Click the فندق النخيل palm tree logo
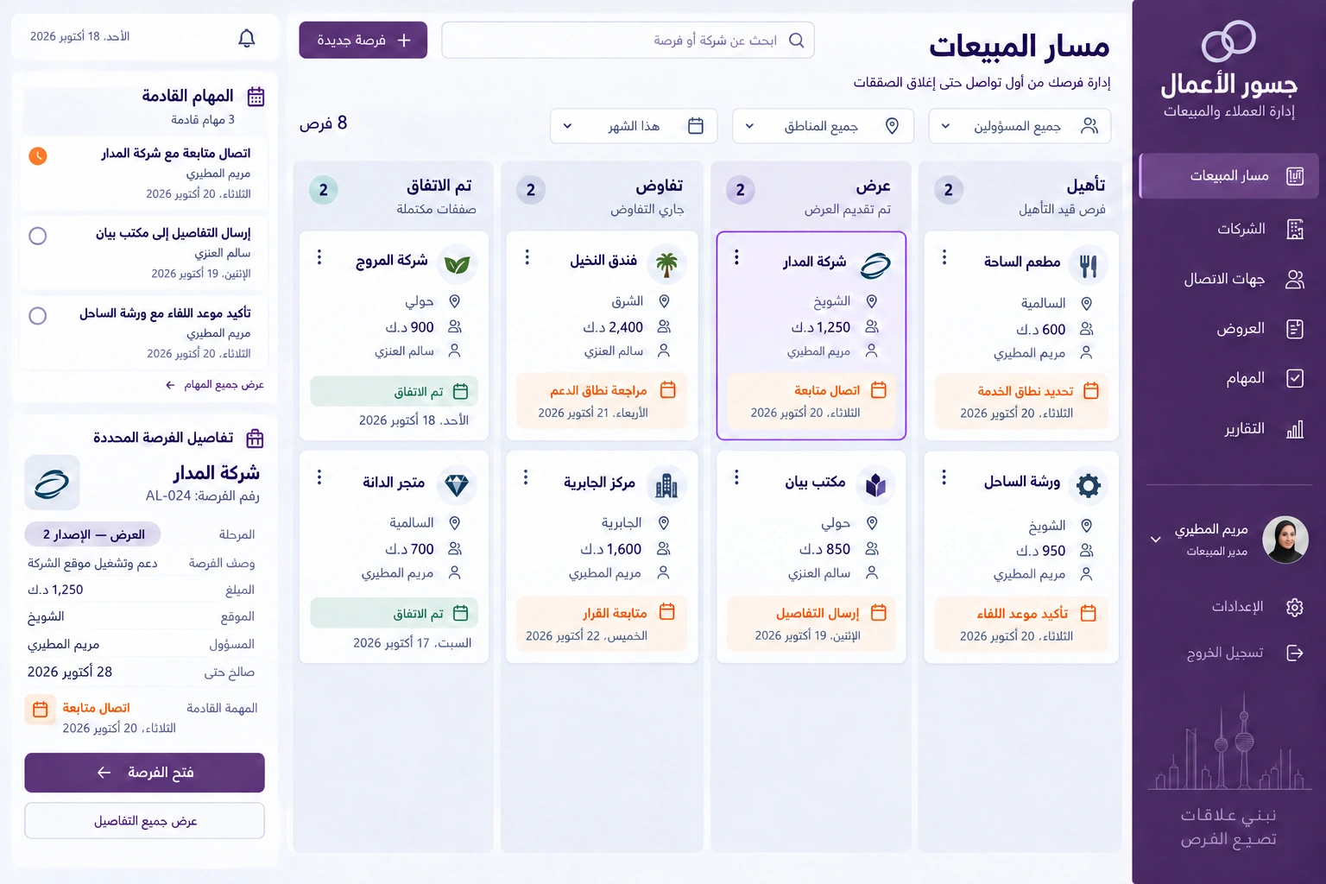This screenshot has height=884, width=1326. click(x=666, y=264)
